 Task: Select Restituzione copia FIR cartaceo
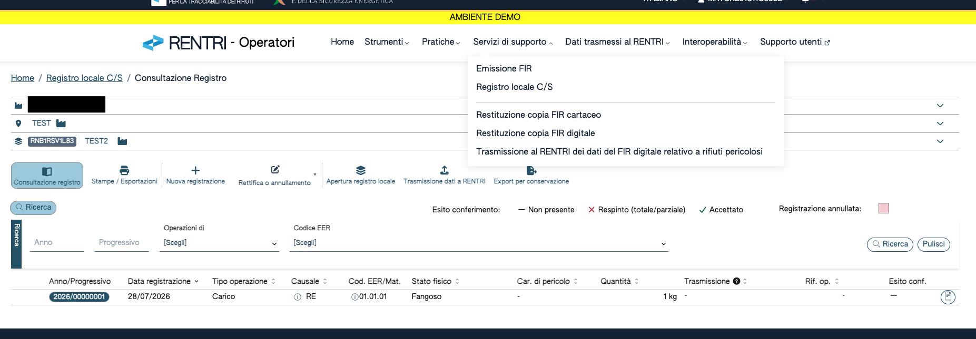pos(538,115)
